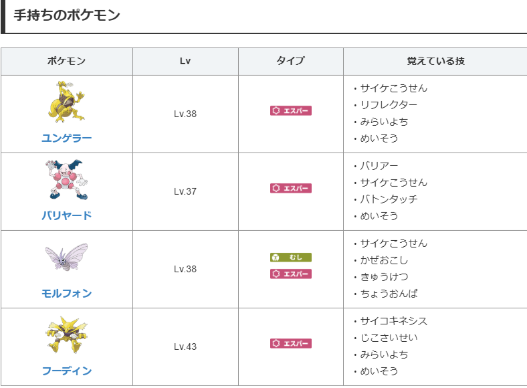Screen dimensions: 527x388
Task: Open the ユンゲラー name link
Action: click(x=66, y=138)
